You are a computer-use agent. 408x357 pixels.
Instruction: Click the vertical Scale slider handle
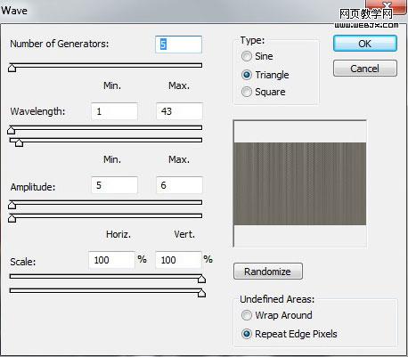201,293
